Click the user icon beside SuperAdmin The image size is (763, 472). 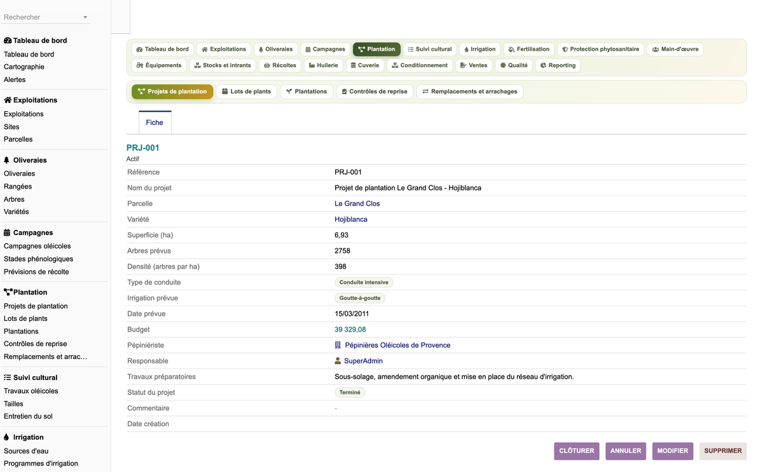point(338,361)
